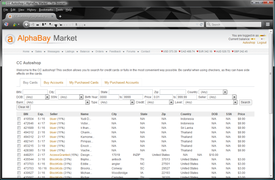This screenshot has width=275, height=180.
Task: Click the globe site identity icon
Action: (x=33, y=25)
